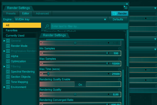
Task: Click the Render button
Action: click(x=119, y=13)
